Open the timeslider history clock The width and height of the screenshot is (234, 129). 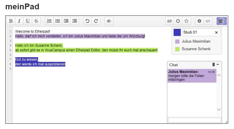pyautogui.click(x=178, y=21)
